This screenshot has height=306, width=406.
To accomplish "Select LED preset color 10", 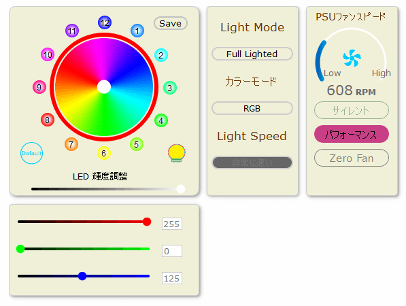I will pyautogui.click(x=48, y=54).
